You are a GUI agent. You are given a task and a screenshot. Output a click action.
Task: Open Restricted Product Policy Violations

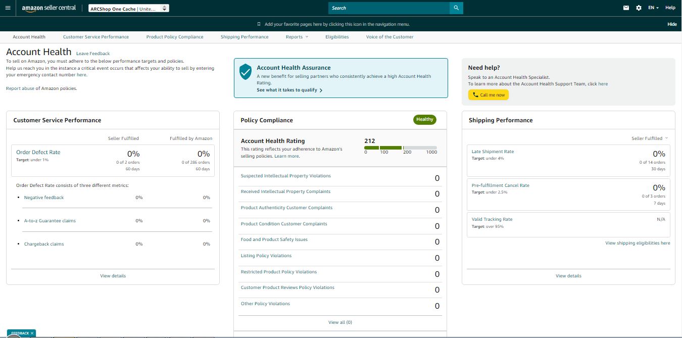[x=279, y=272]
